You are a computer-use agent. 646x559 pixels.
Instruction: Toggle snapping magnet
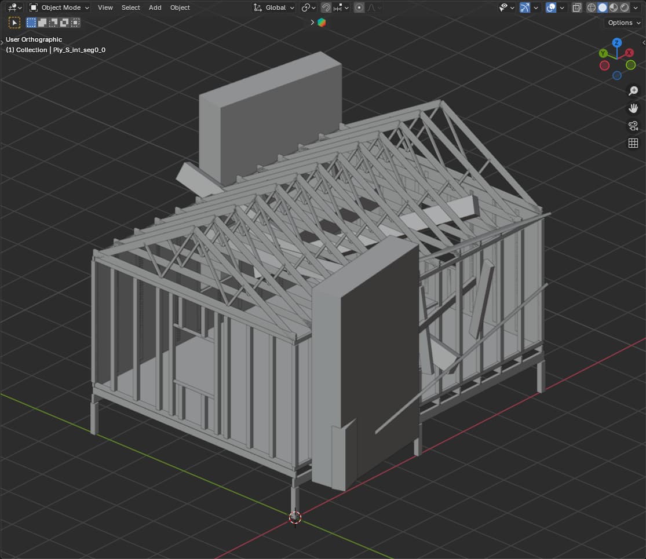click(327, 8)
